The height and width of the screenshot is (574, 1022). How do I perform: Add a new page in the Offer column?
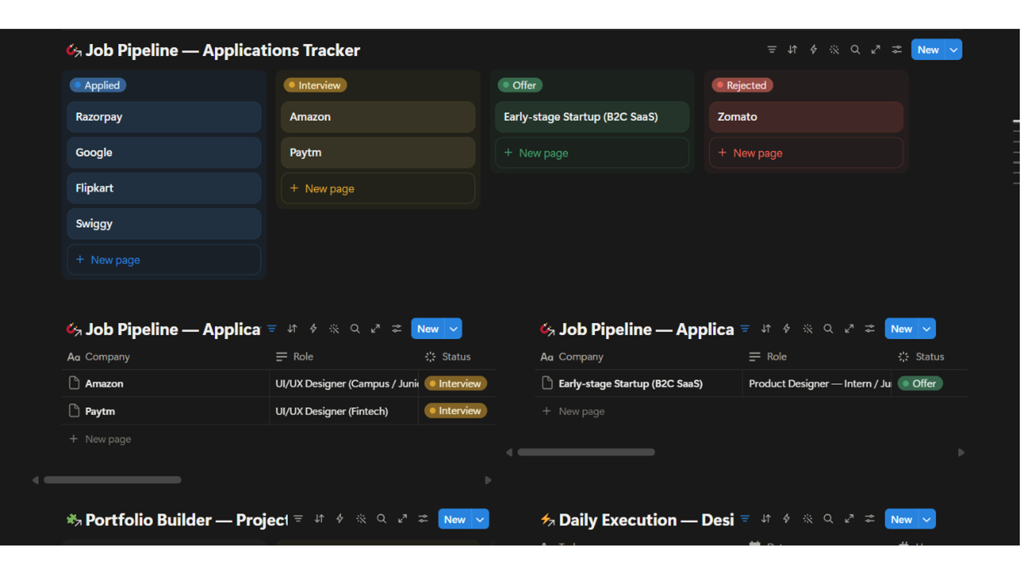592,153
